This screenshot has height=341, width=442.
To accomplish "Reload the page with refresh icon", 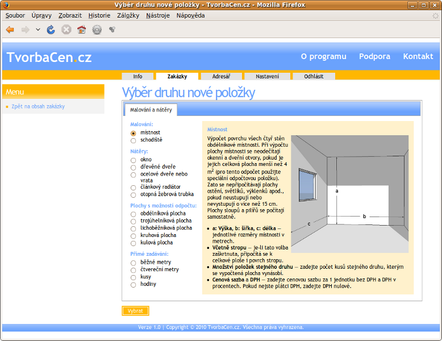I will tap(51, 30).
